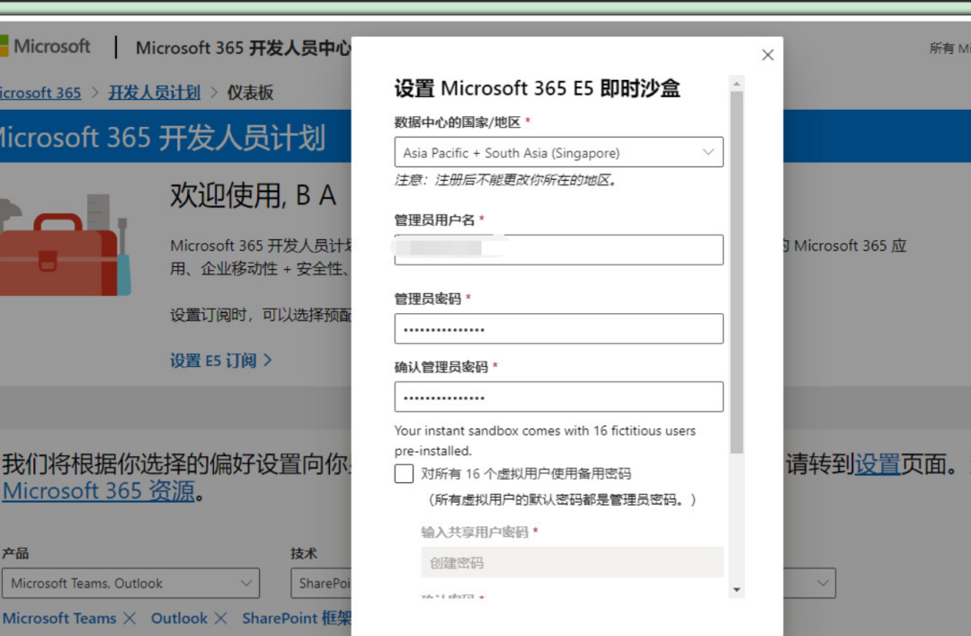Click the dialog scrollbar up arrow

(736, 84)
